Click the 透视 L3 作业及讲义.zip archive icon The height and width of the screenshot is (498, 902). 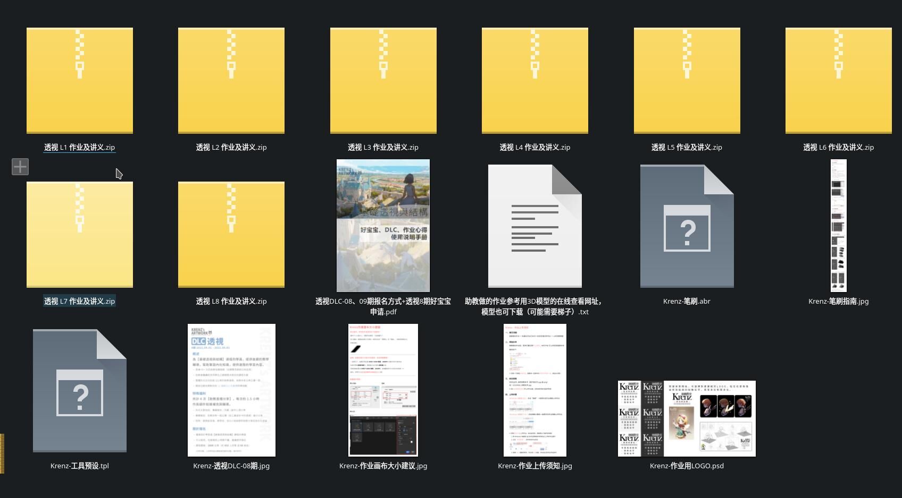pos(383,81)
